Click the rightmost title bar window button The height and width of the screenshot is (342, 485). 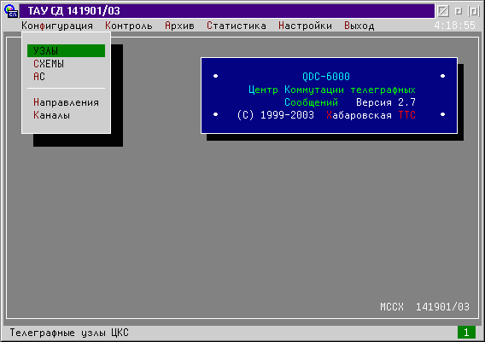click(x=474, y=11)
